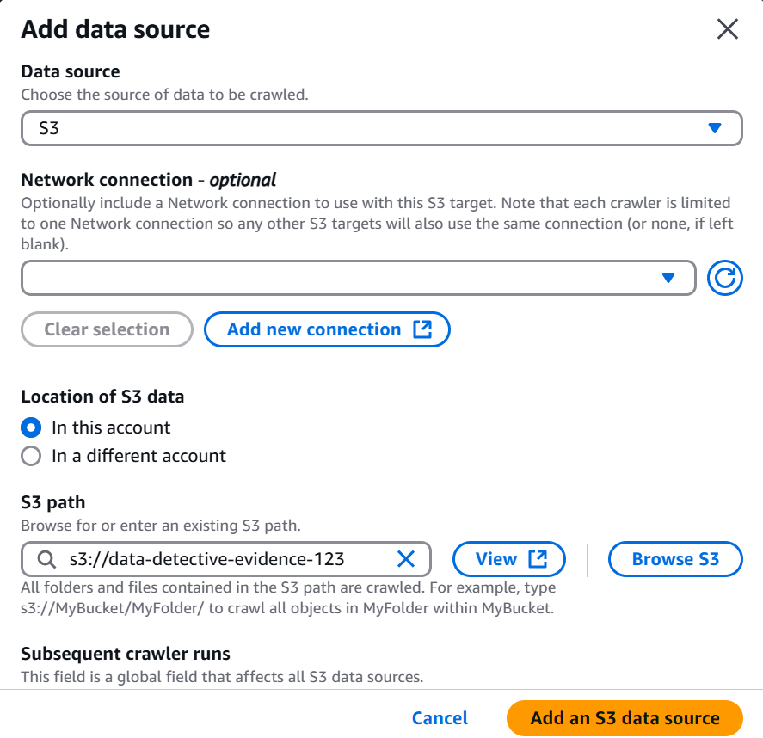Screen dimensions: 763x738
Task: Close the Add data source dialog
Action: [728, 29]
